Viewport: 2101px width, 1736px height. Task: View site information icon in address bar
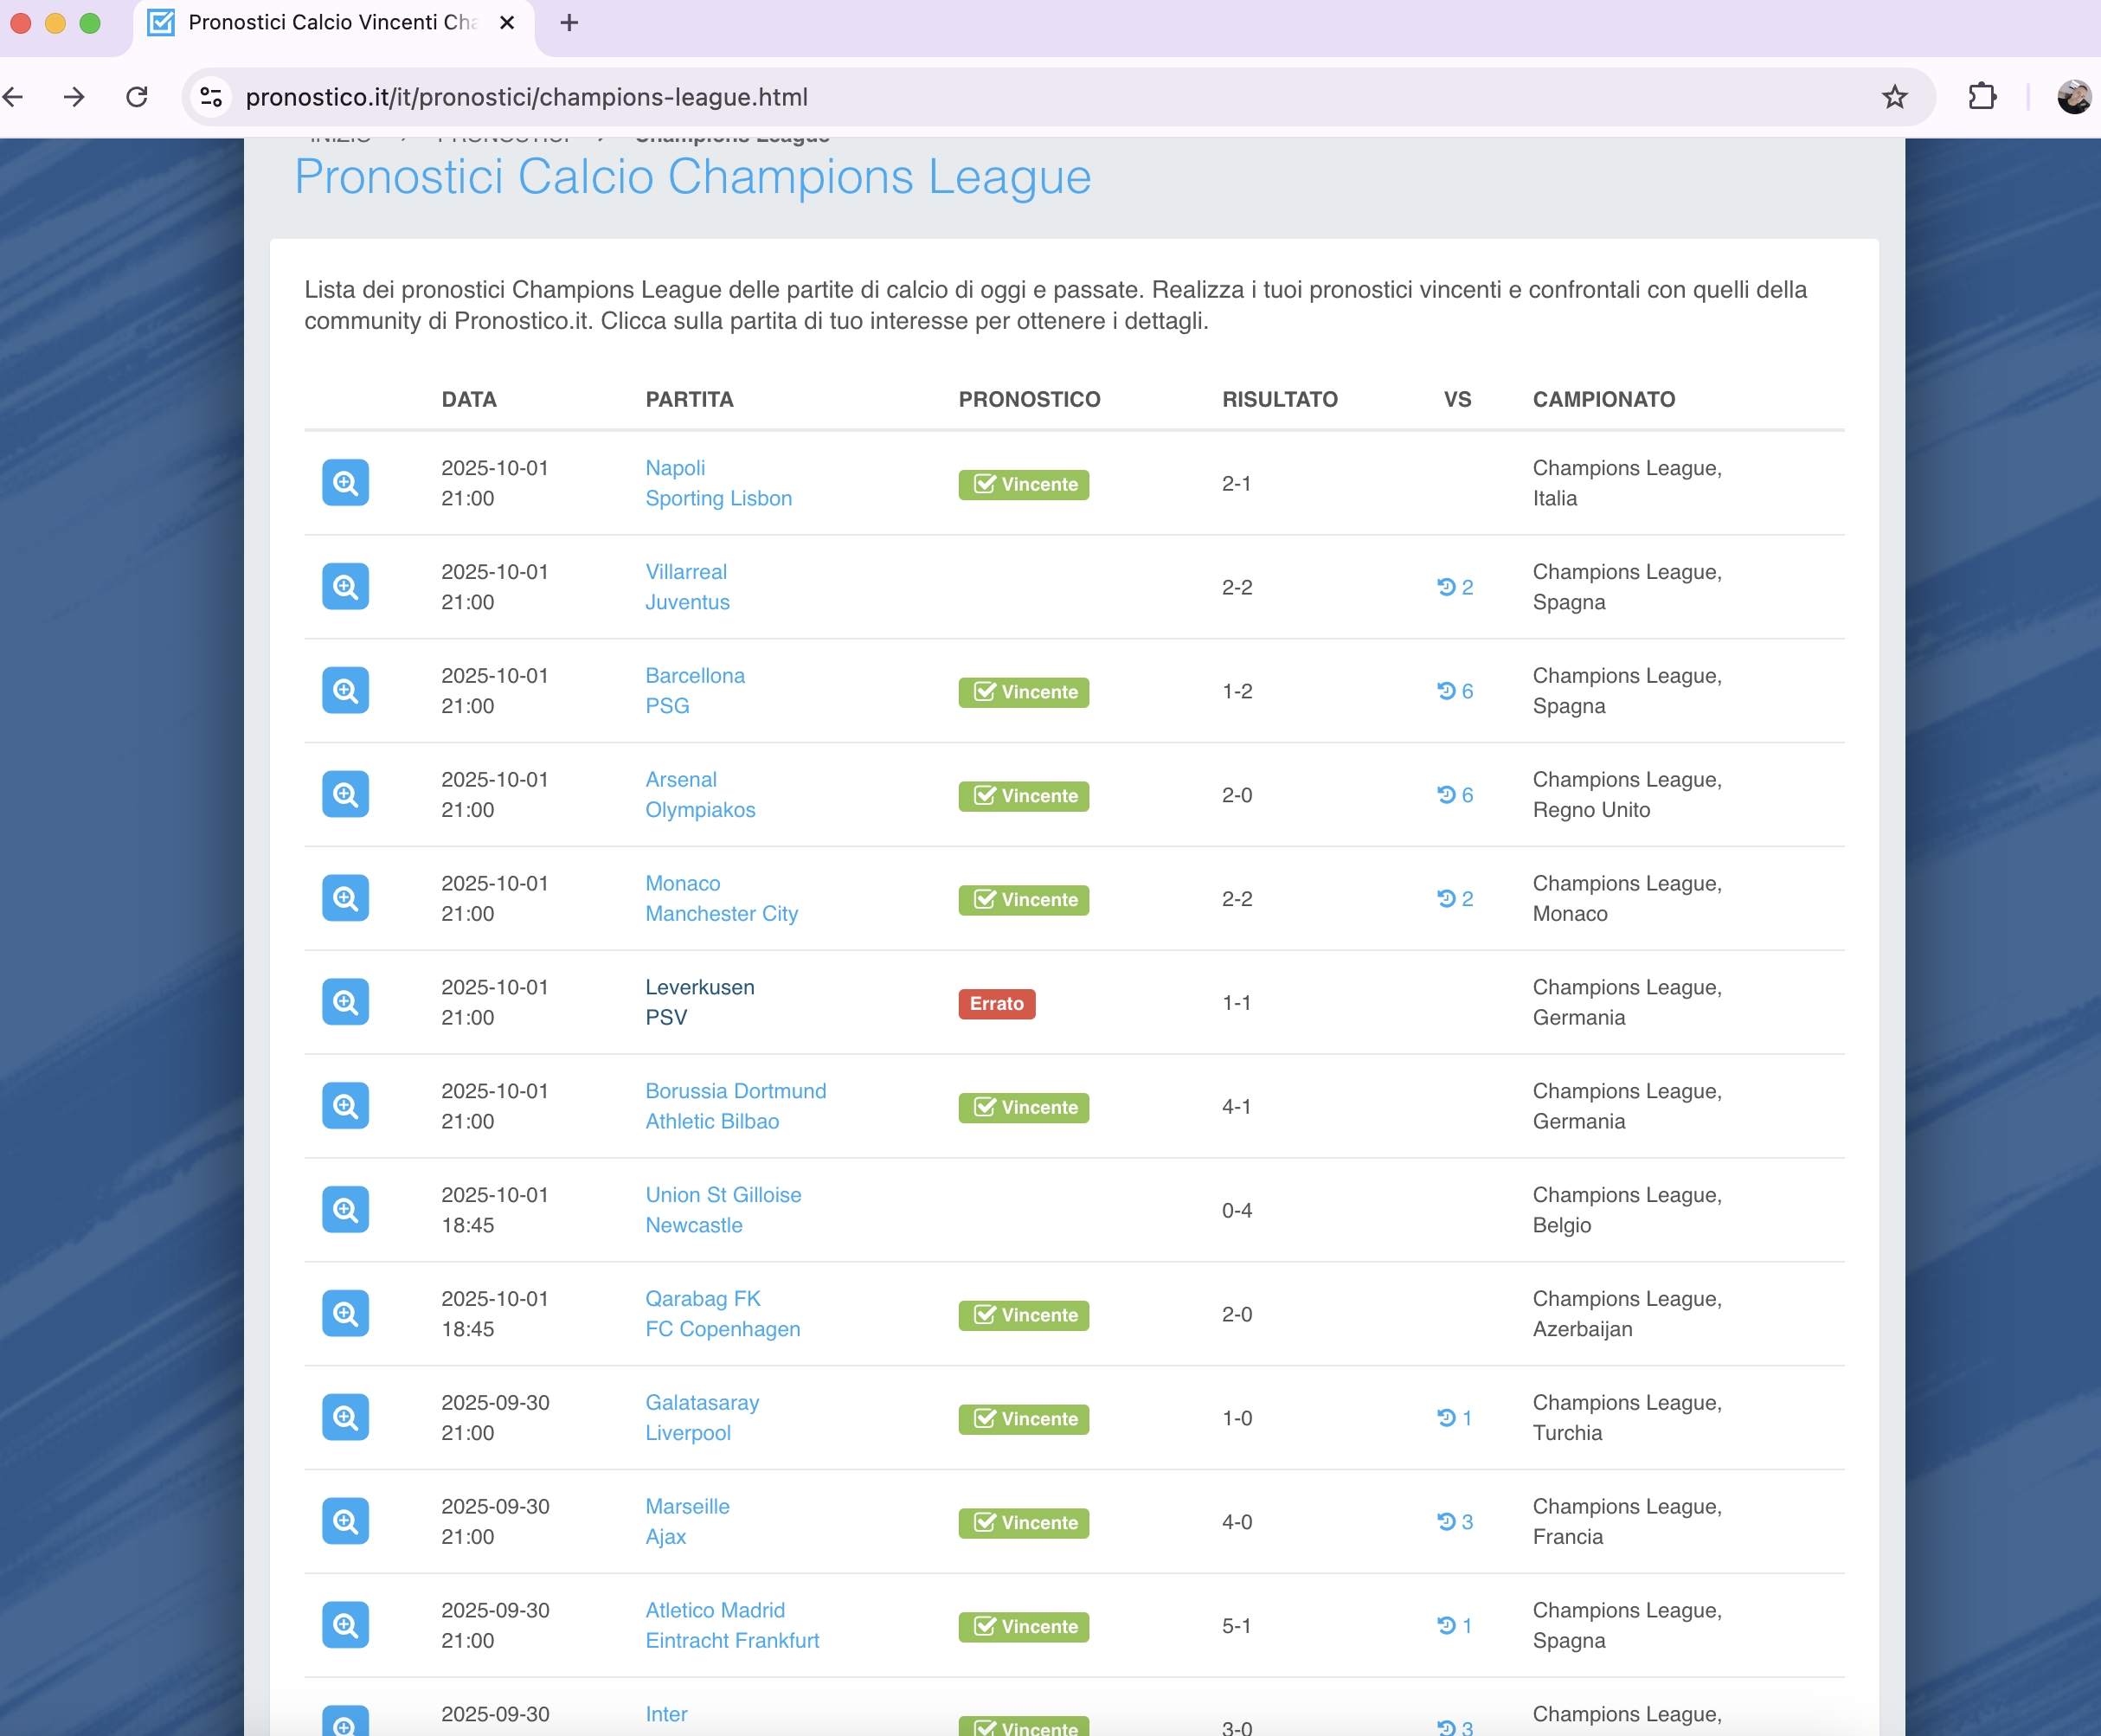pyautogui.click(x=211, y=97)
